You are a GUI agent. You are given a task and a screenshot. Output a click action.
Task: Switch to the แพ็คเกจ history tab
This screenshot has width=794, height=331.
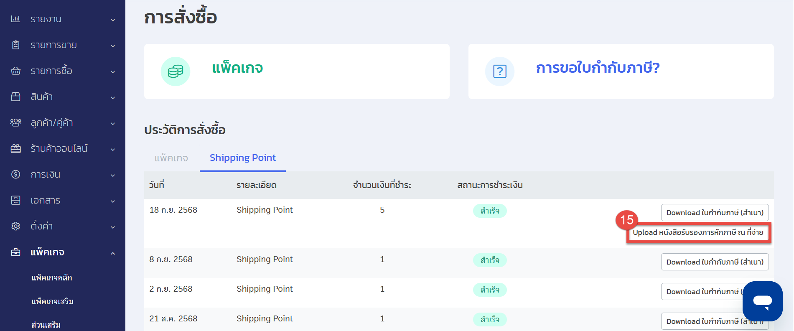point(171,158)
